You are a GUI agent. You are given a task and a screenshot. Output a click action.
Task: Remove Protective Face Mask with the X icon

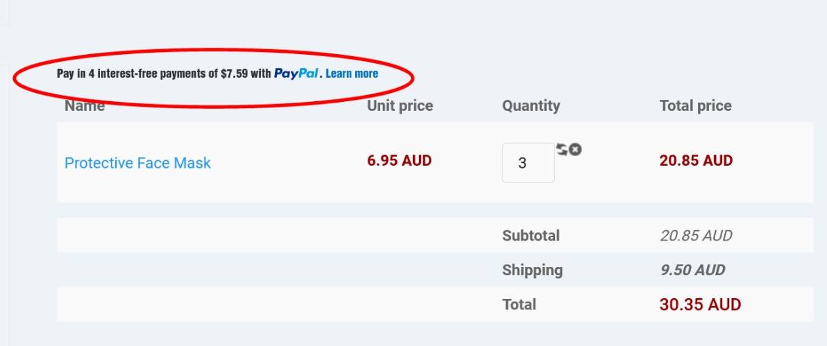(x=575, y=149)
